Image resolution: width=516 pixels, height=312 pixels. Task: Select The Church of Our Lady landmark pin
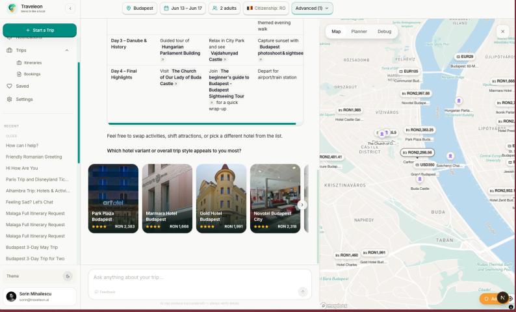(381, 134)
